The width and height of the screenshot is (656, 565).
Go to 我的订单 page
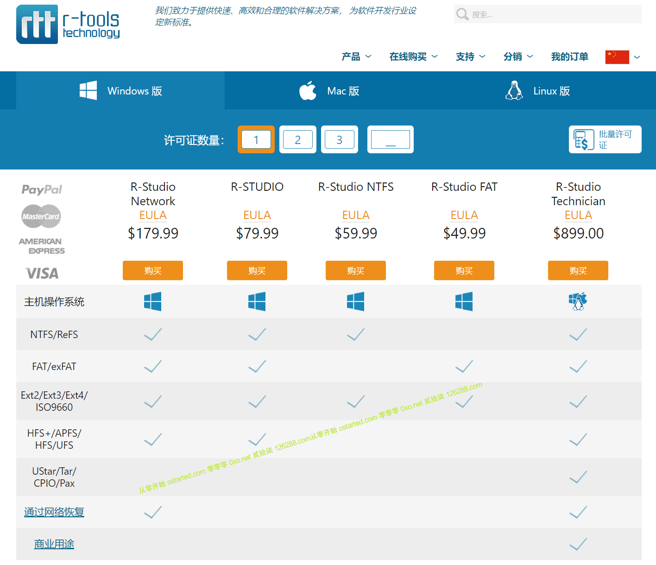(x=570, y=56)
